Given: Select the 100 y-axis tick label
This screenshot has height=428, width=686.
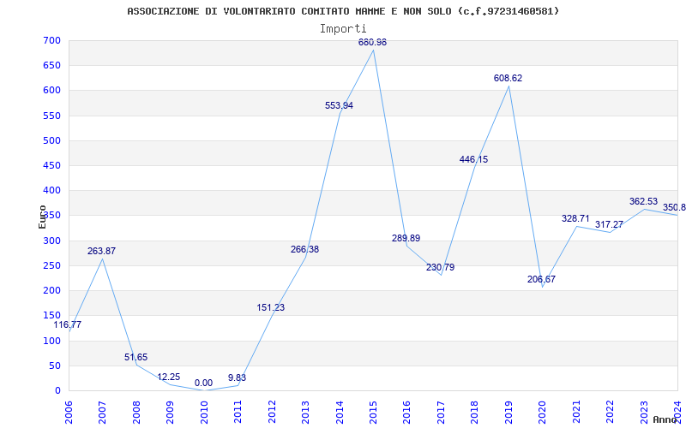Looking at the screenshot, I should tap(51, 341).
